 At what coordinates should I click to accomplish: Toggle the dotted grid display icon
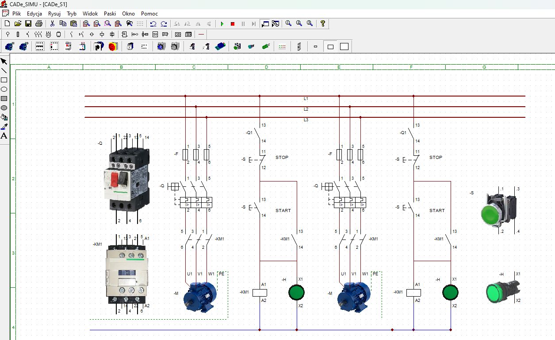tap(140, 24)
